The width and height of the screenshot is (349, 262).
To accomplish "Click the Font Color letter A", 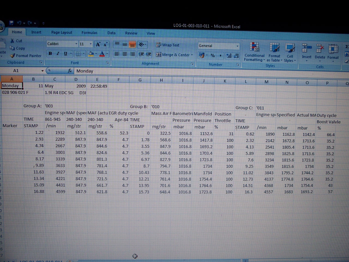I will (102, 54).
